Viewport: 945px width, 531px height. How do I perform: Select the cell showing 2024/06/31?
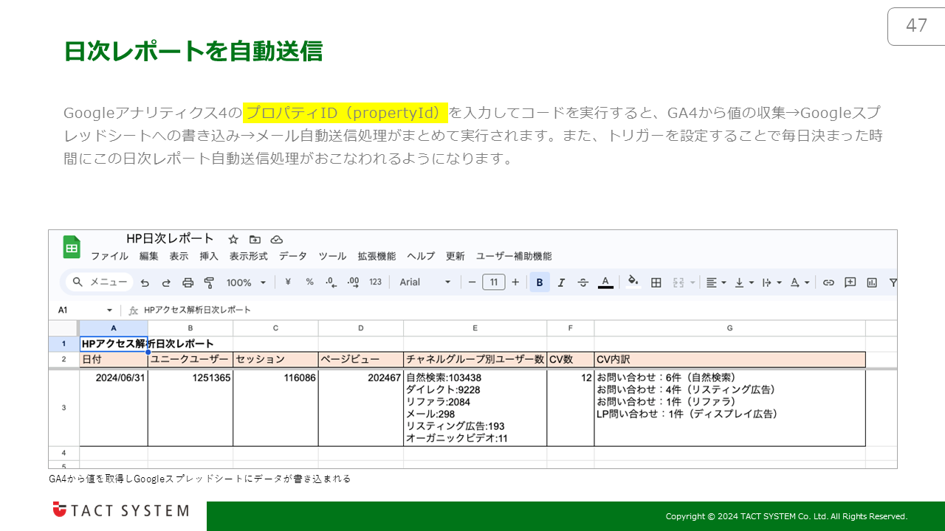point(114,408)
